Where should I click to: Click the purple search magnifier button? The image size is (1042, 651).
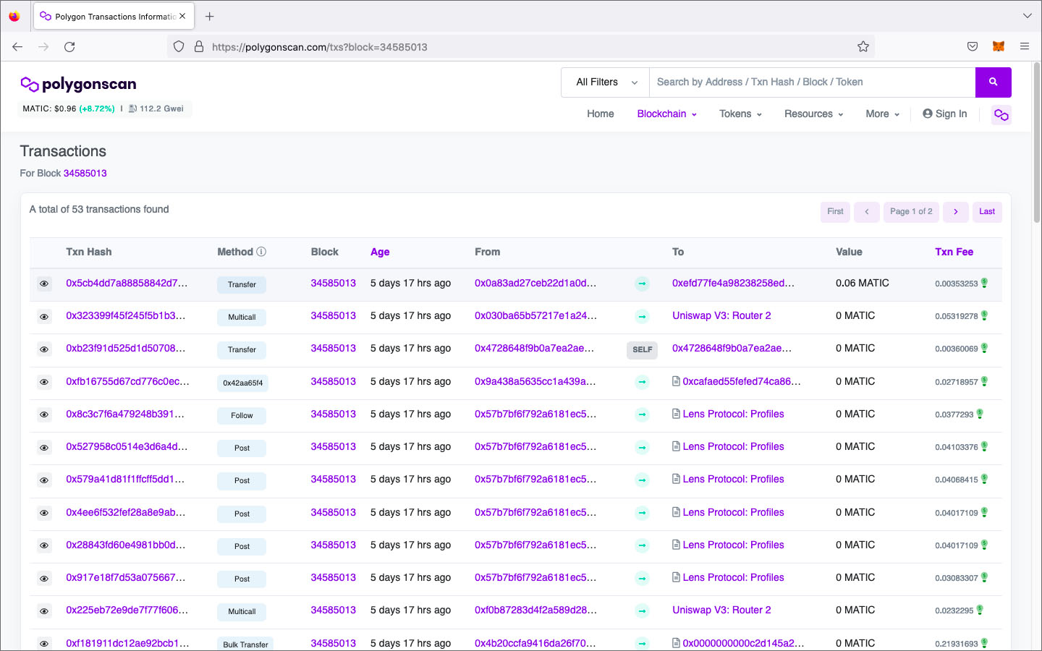click(x=993, y=82)
